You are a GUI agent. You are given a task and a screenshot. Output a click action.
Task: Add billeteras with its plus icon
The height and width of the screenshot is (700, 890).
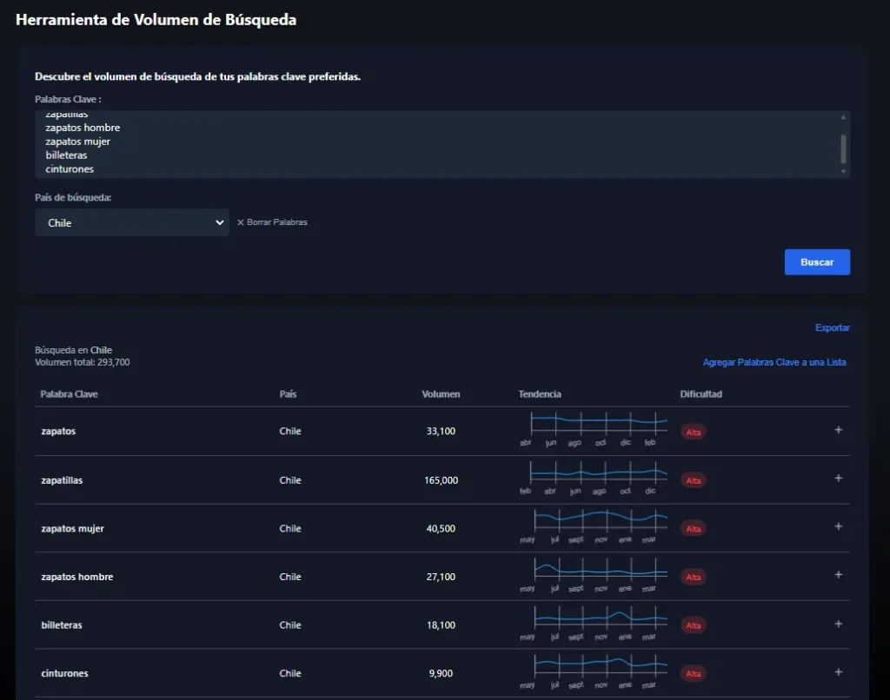point(838,624)
